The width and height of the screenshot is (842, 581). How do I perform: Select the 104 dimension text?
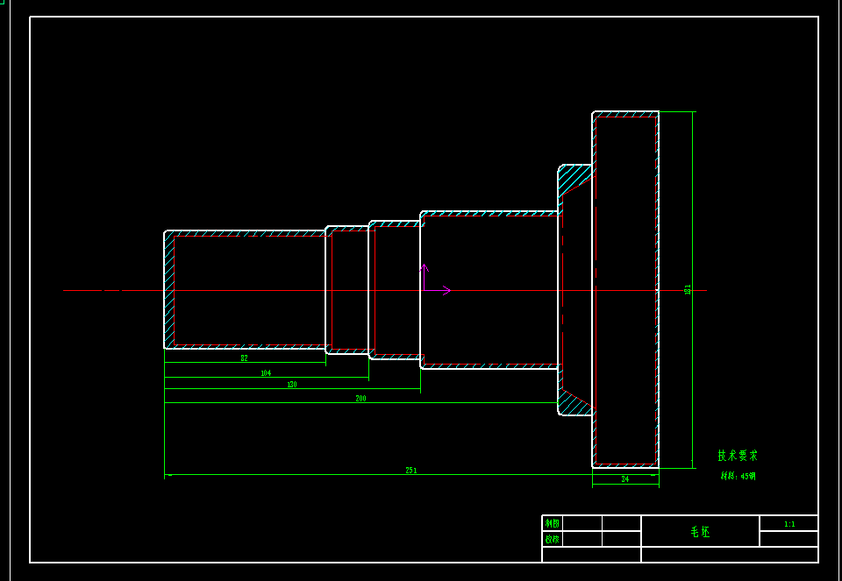pyautogui.click(x=266, y=372)
